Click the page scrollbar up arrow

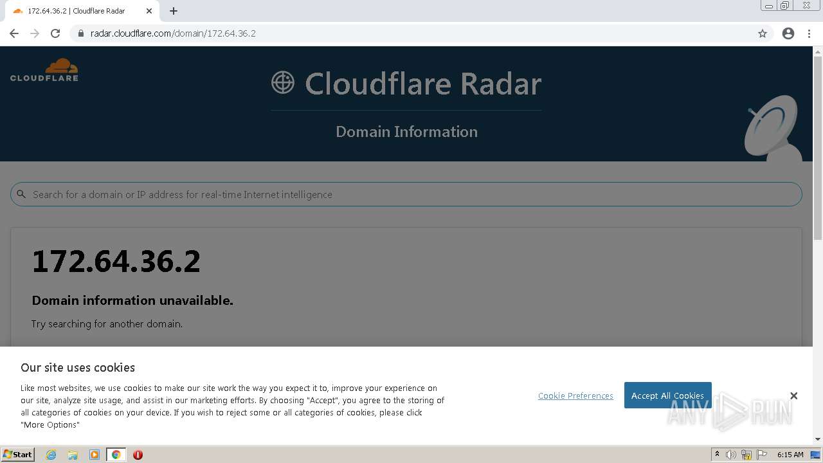click(818, 51)
